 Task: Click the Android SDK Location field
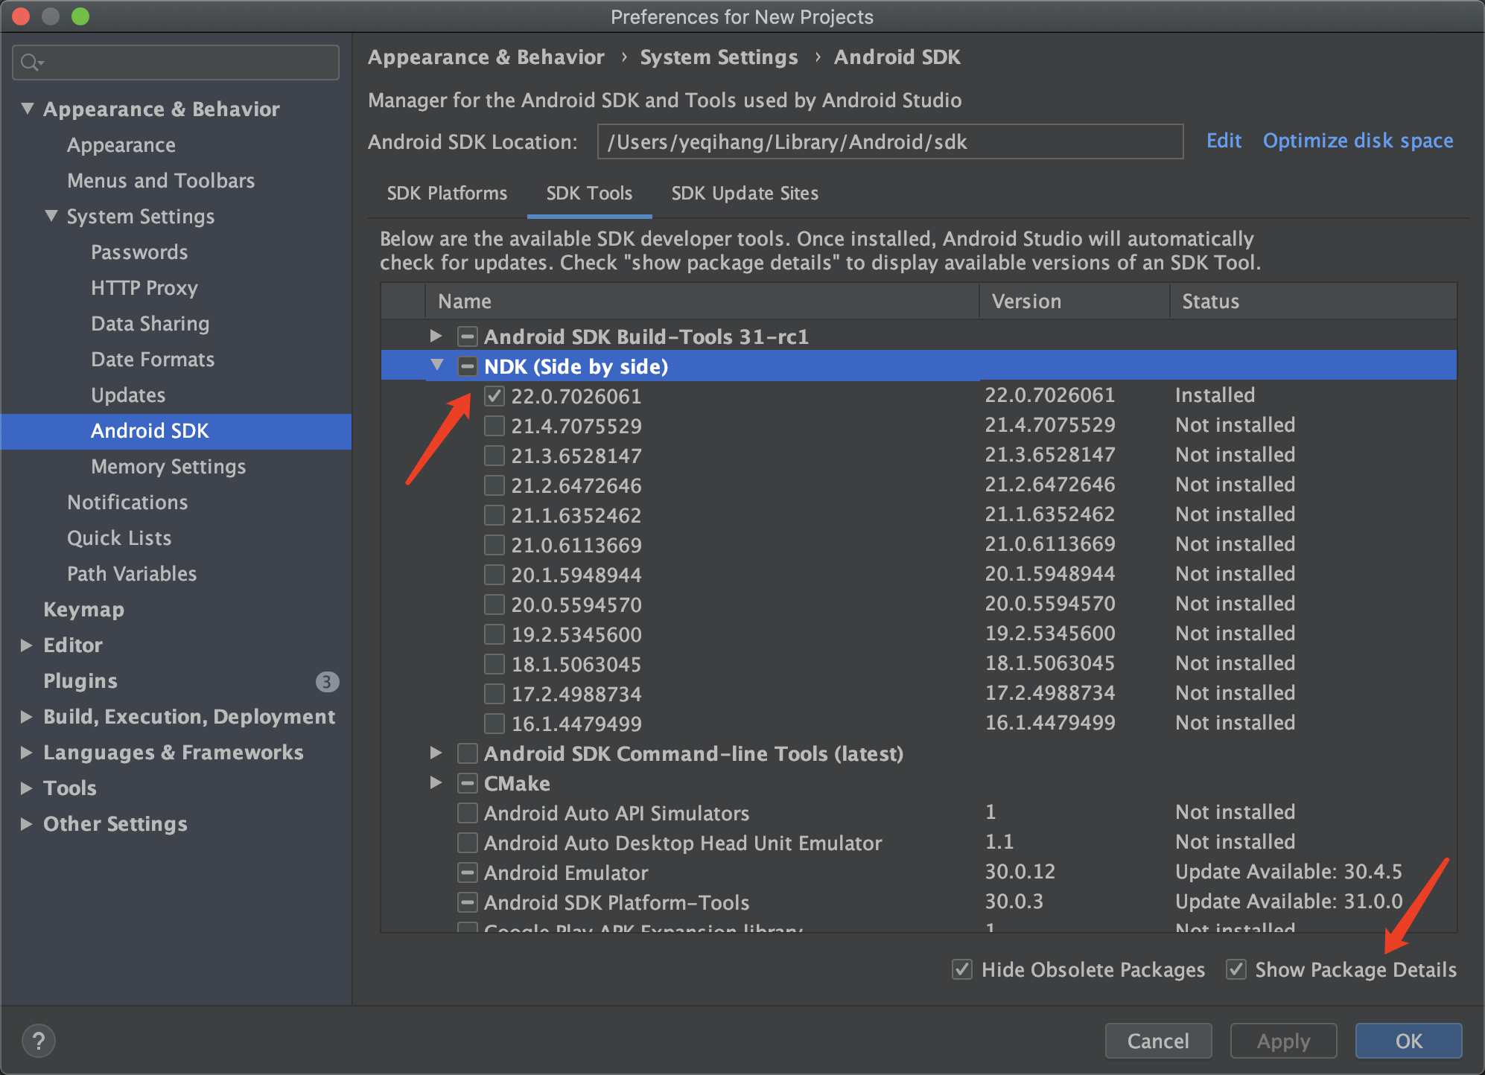pyautogui.click(x=890, y=141)
